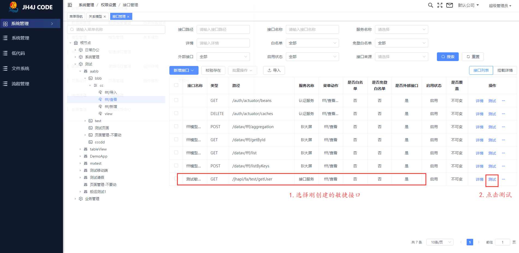Open the 新增接口 dropdown button
This screenshot has height=253, width=519.
[184, 70]
